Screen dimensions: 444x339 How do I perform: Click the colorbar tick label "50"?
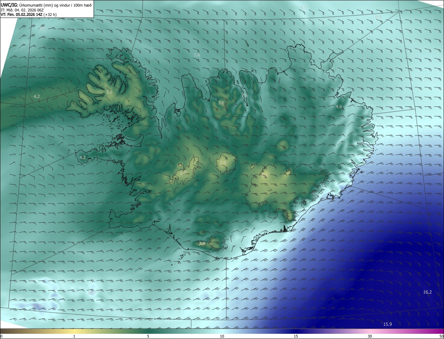point(441,336)
